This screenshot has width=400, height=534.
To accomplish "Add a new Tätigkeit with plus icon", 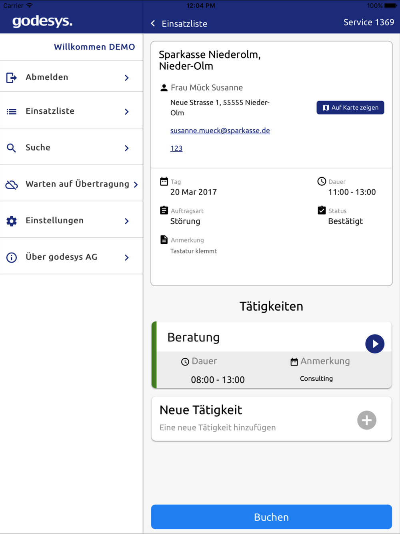I will coord(367,420).
